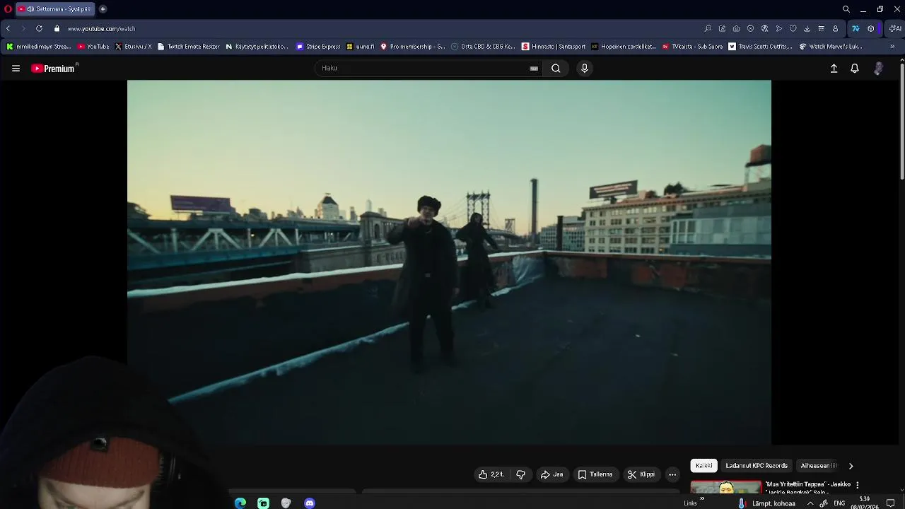Open the extensions cube icon
Screen dimensions: 905x509
point(871,29)
